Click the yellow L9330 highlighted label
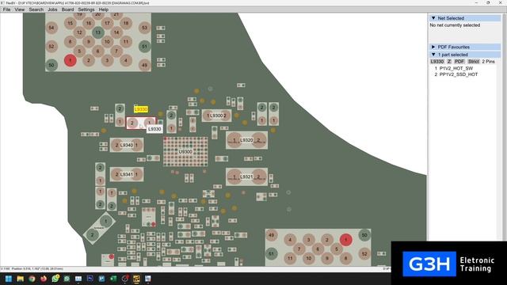 141,109
